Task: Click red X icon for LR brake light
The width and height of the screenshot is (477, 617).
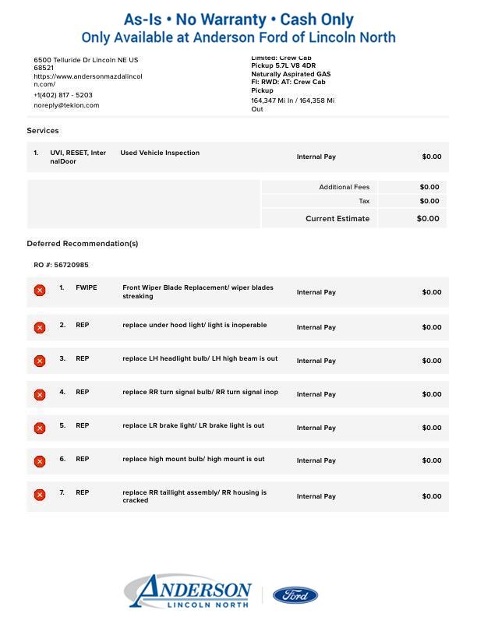Action: click(40, 428)
